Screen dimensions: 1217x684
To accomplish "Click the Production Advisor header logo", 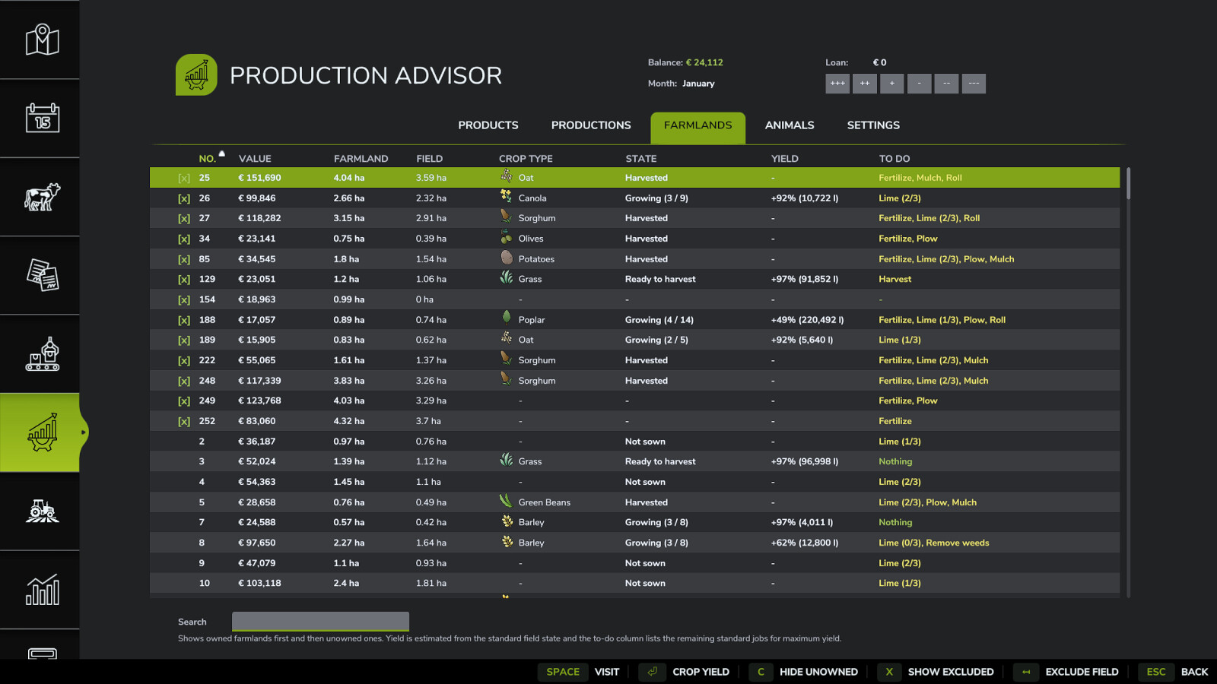I will (196, 74).
